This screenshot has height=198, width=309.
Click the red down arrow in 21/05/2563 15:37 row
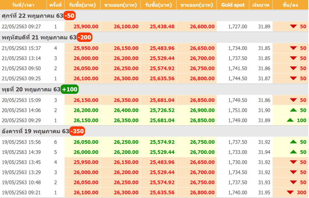[x=293, y=48]
